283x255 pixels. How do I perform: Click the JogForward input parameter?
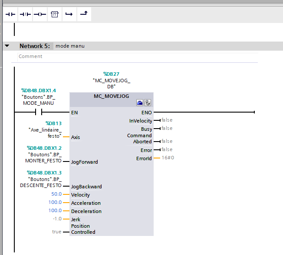[85, 162]
